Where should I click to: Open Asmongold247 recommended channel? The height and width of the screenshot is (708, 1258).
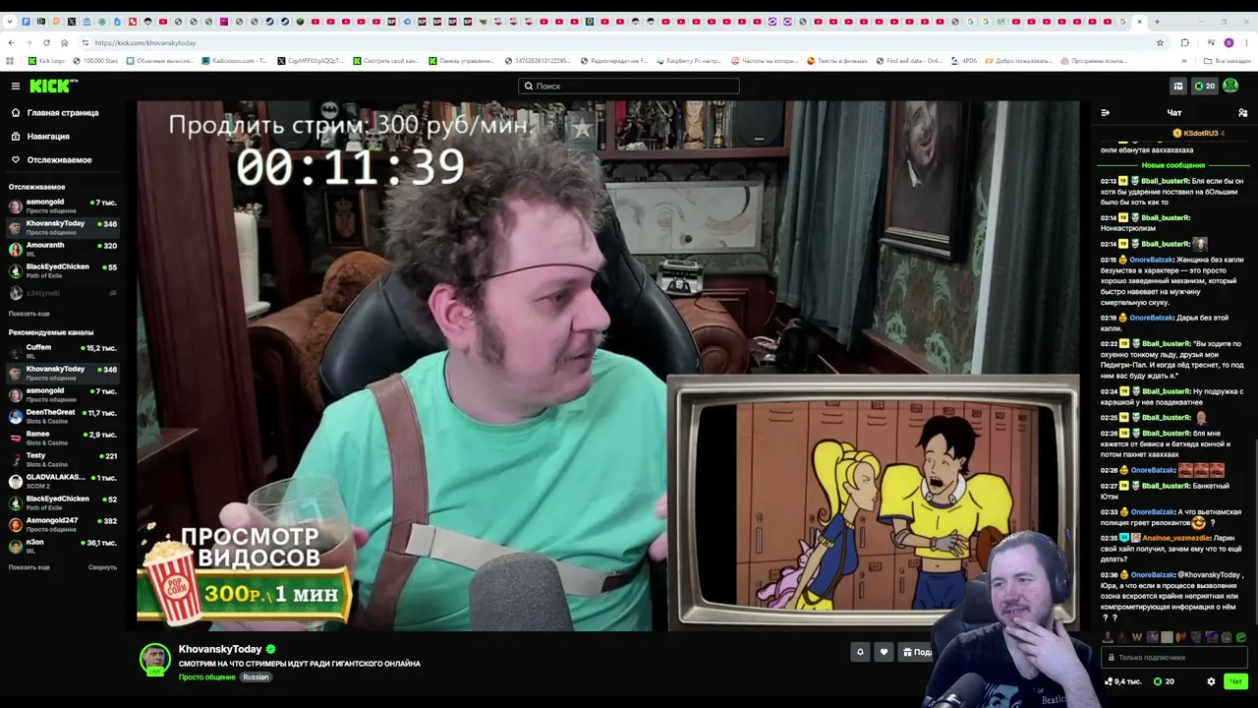point(63,525)
